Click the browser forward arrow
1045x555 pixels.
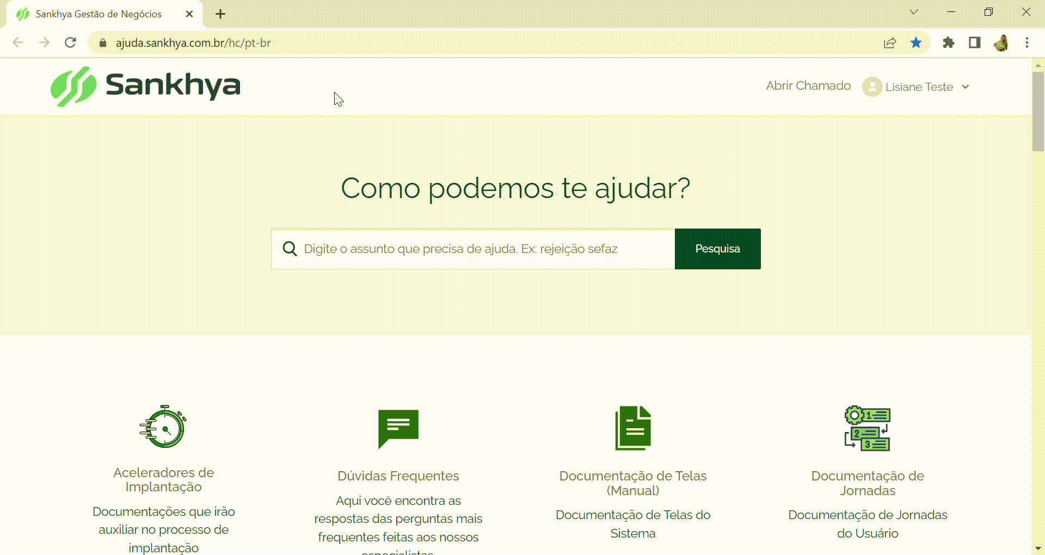(44, 42)
